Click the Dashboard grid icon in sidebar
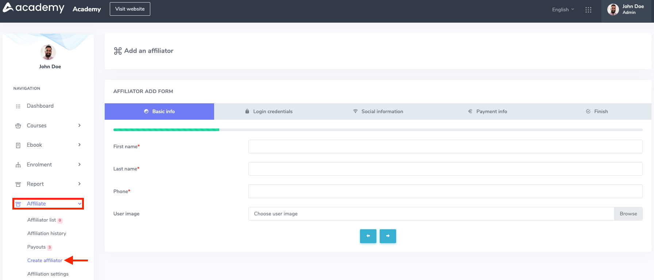This screenshot has width=654, height=280. [18, 106]
